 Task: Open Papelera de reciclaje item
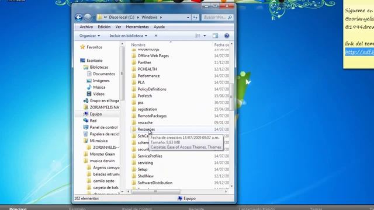(x=105, y=134)
